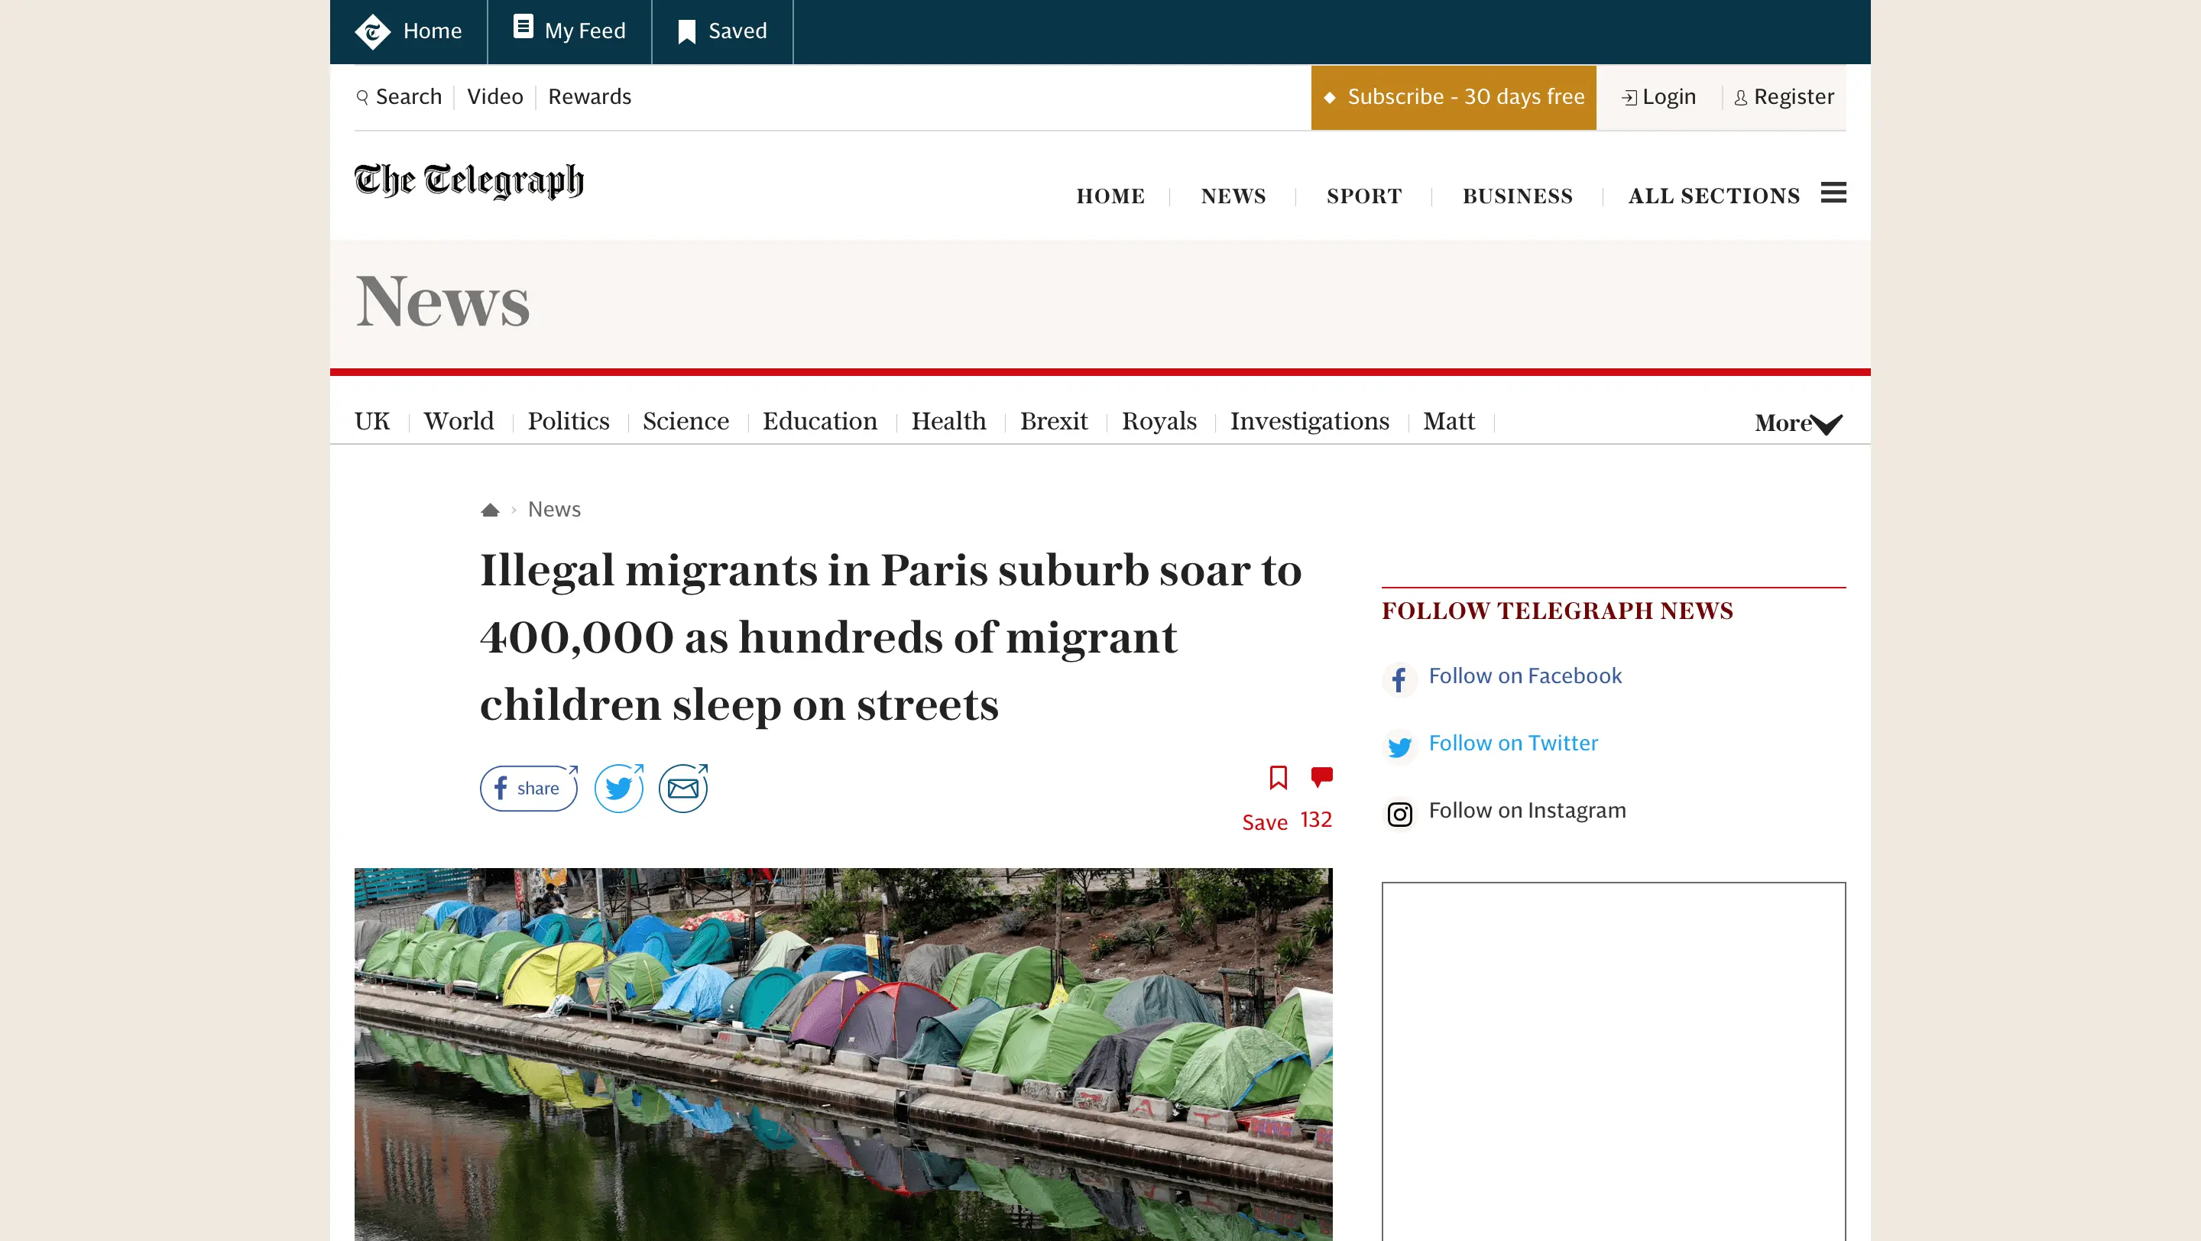Click Subscribe - 30 days free button
Viewport: 2201px width, 1241px height.
pos(1453,97)
